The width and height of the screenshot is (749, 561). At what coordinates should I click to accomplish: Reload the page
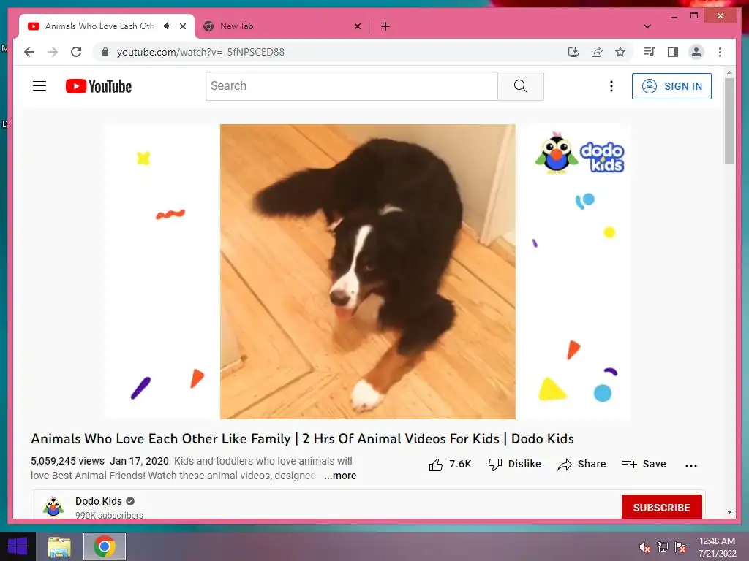[76, 52]
